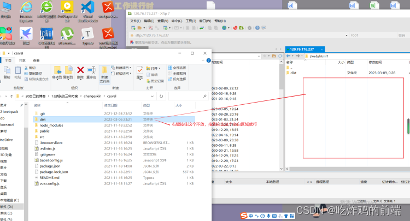Click the back arrow in Xftp remote pane

(x=288, y=56)
